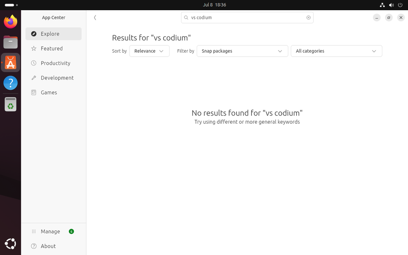408x255 pixels.
Task: Open the Help icon in the dock
Action: pos(10,83)
